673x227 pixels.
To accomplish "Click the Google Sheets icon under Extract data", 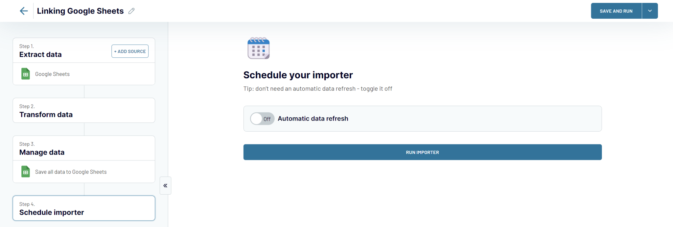I will point(25,74).
